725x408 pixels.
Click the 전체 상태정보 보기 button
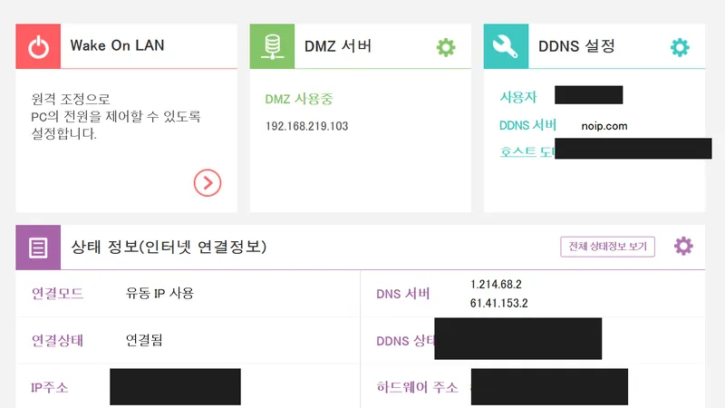607,247
